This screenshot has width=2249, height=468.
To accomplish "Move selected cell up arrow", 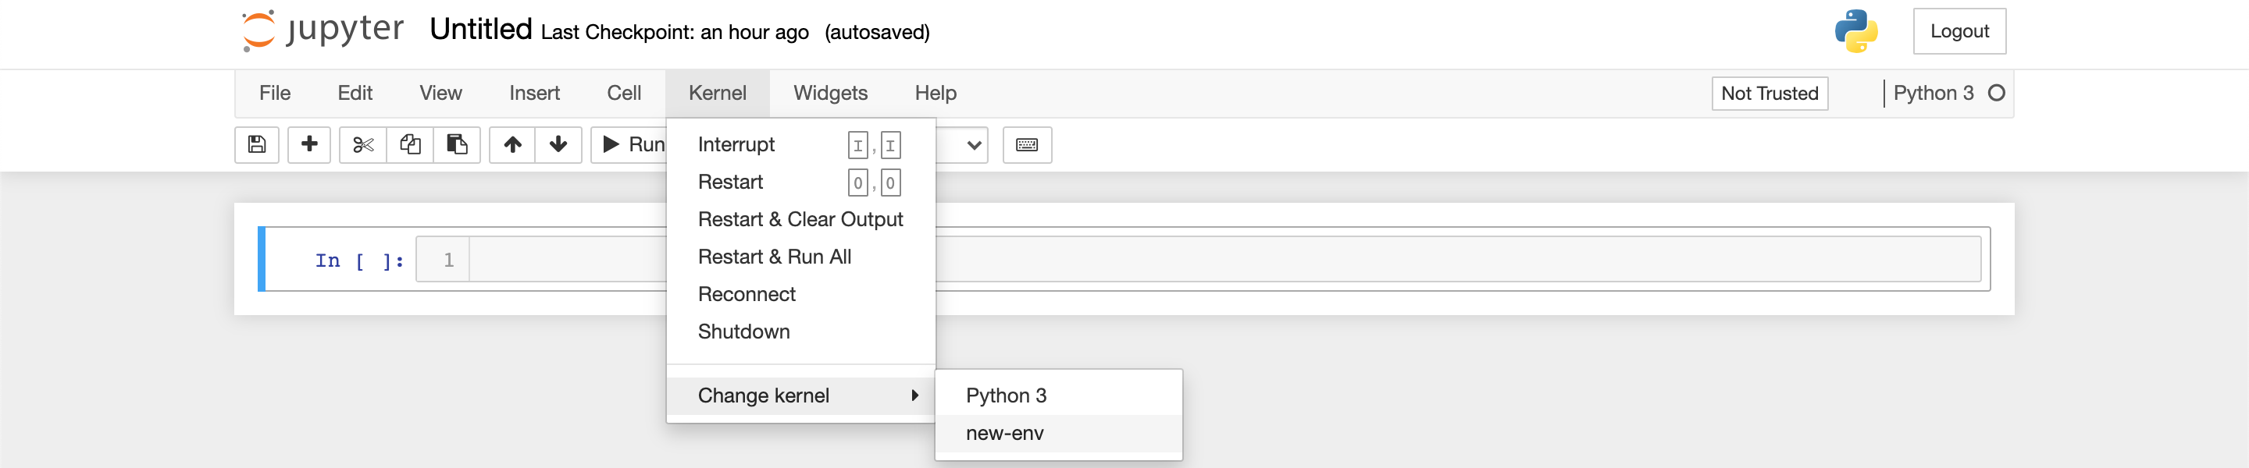I will coord(512,144).
